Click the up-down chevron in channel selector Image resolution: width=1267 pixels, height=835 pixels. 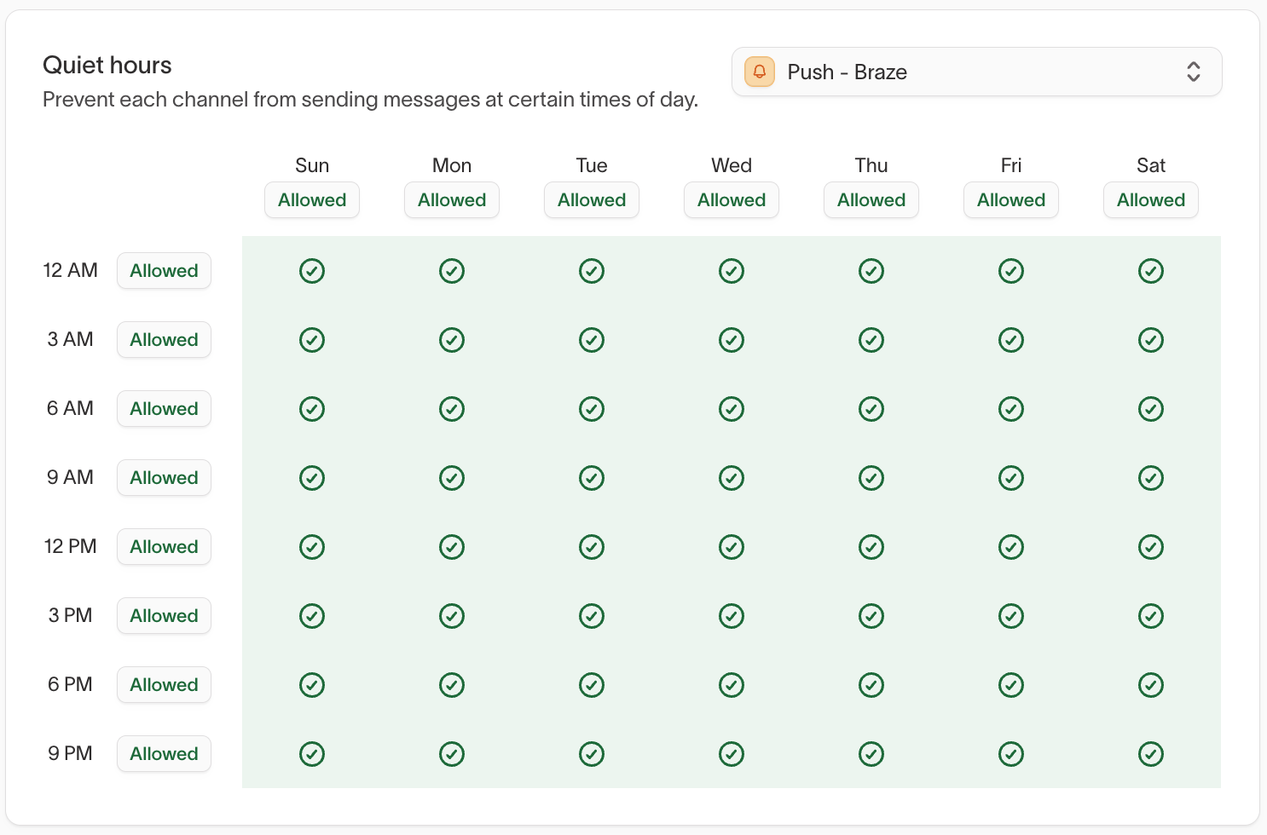click(x=1194, y=72)
